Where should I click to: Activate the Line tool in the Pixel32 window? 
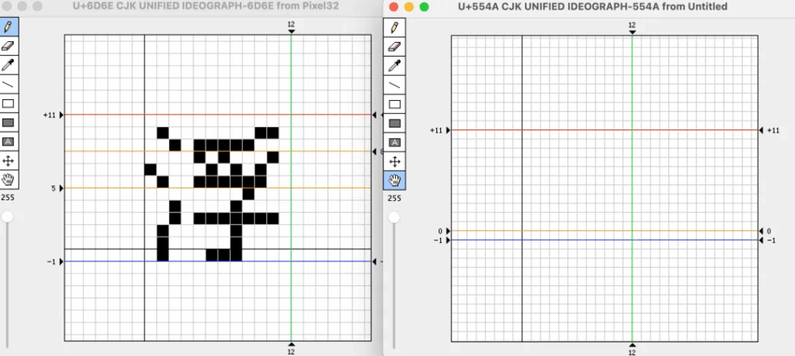point(9,85)
